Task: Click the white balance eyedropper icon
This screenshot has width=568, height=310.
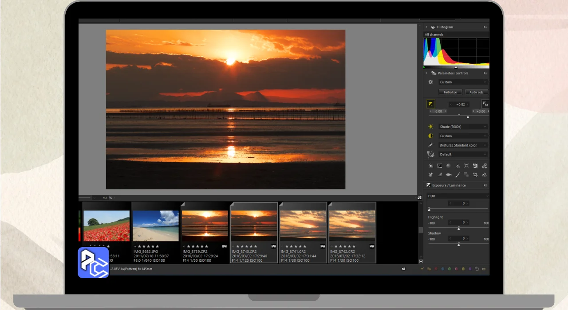Action: click(430, 145)
